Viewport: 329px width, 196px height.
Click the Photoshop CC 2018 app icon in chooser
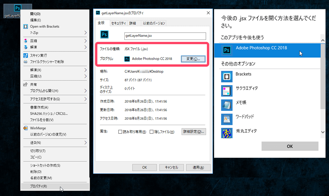pos(227,50)
